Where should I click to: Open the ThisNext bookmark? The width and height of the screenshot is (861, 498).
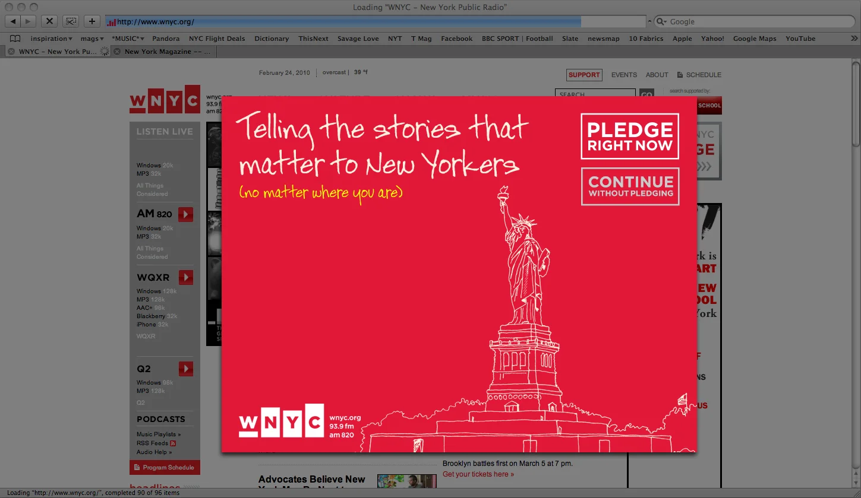313,39
